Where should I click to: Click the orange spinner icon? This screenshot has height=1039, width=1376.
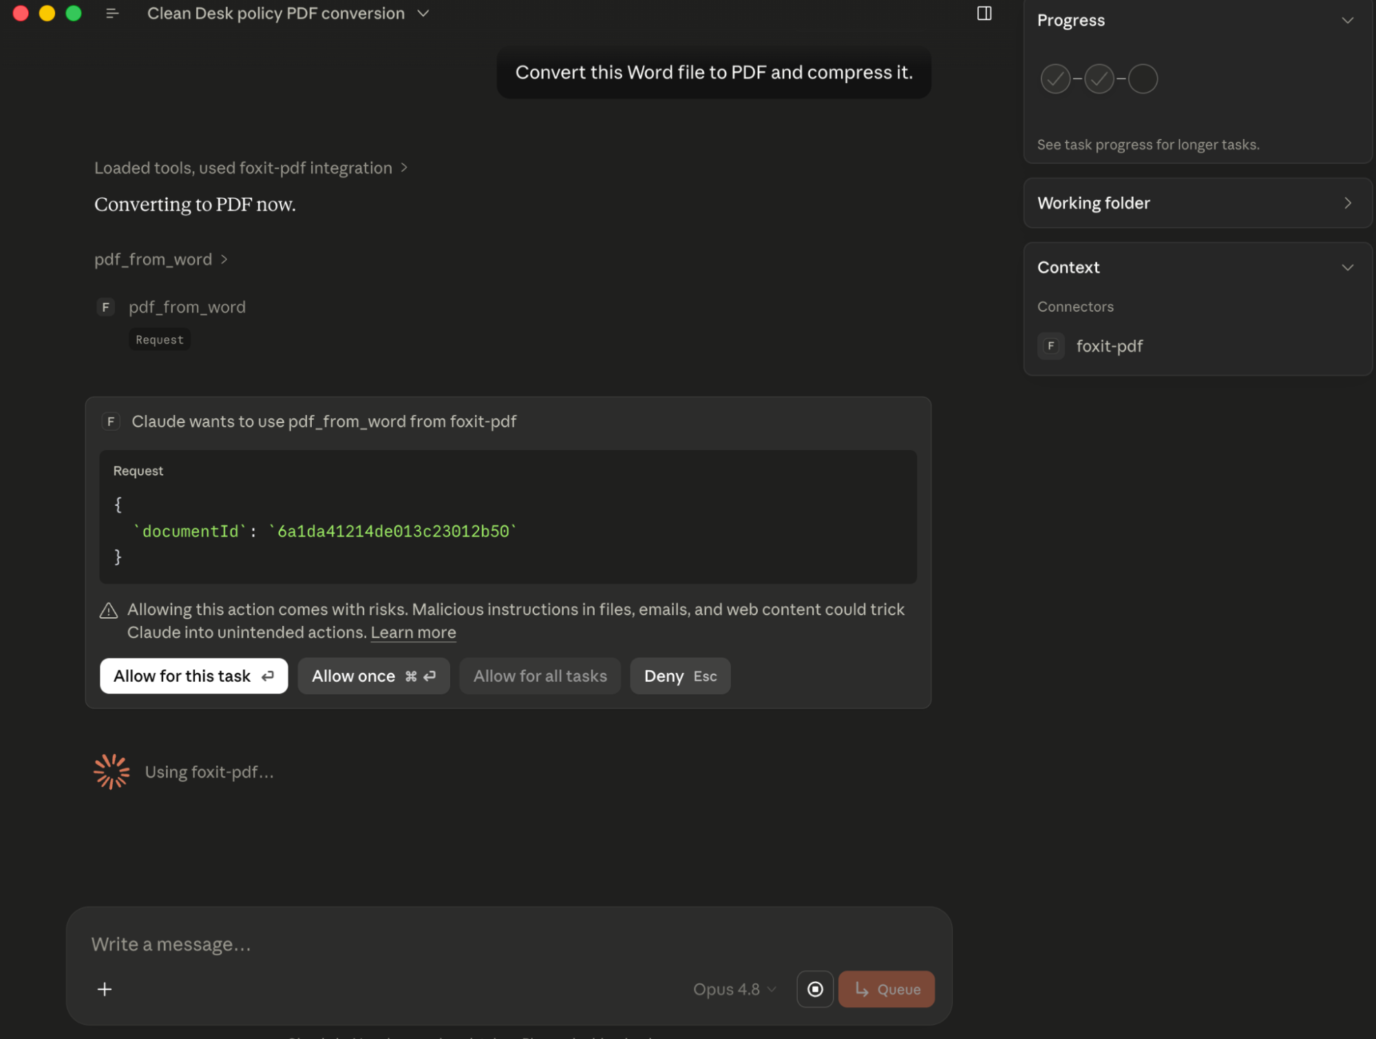pyautogui.click(x=112, y=772)
